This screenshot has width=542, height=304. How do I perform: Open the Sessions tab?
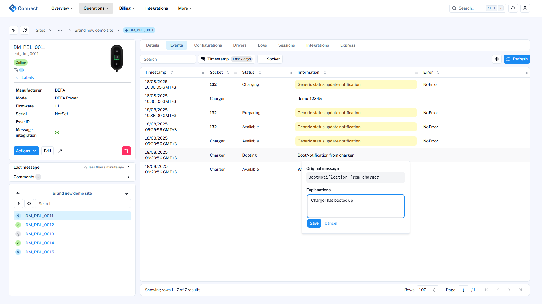click(x=286, y=45)
